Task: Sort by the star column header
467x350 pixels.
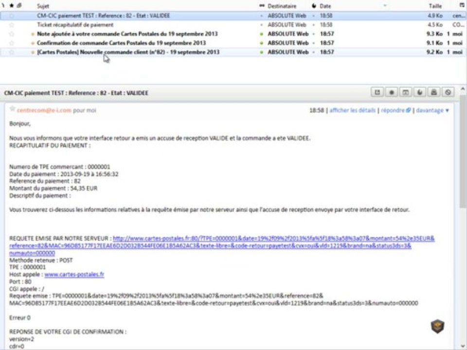Action: [12, 5]
